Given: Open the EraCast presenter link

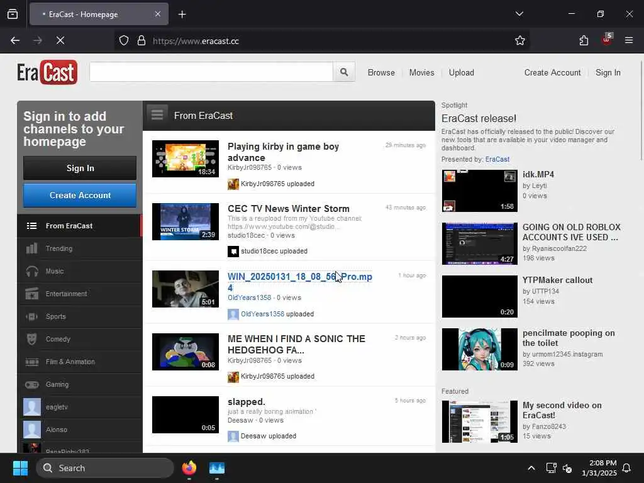Looking at the screenshot, I should tap(497, 159).
